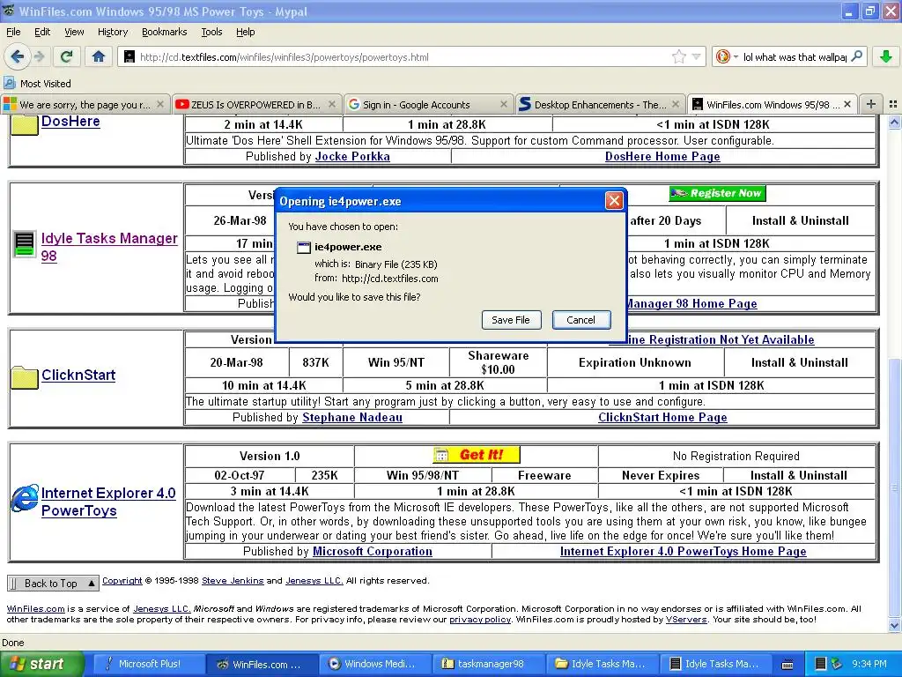
Task: Click the search box text field
Action: (795, 56)
